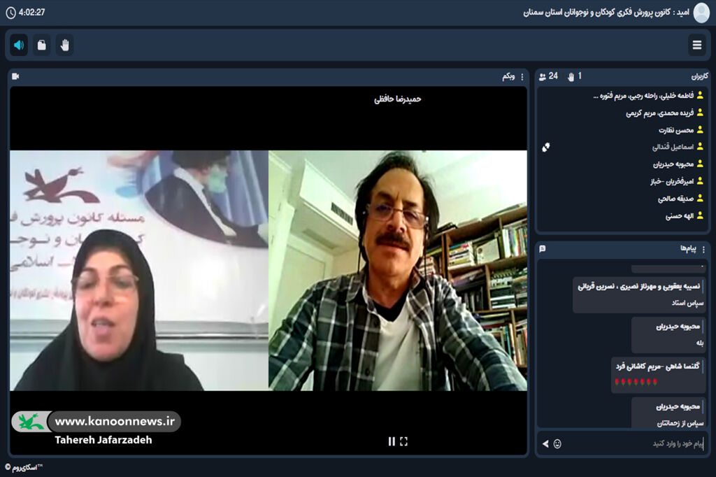Image resolution: width=716 pixels, height=477 pixels.
Task: Open webcam panel three-dot options
Action: point(522,76)
